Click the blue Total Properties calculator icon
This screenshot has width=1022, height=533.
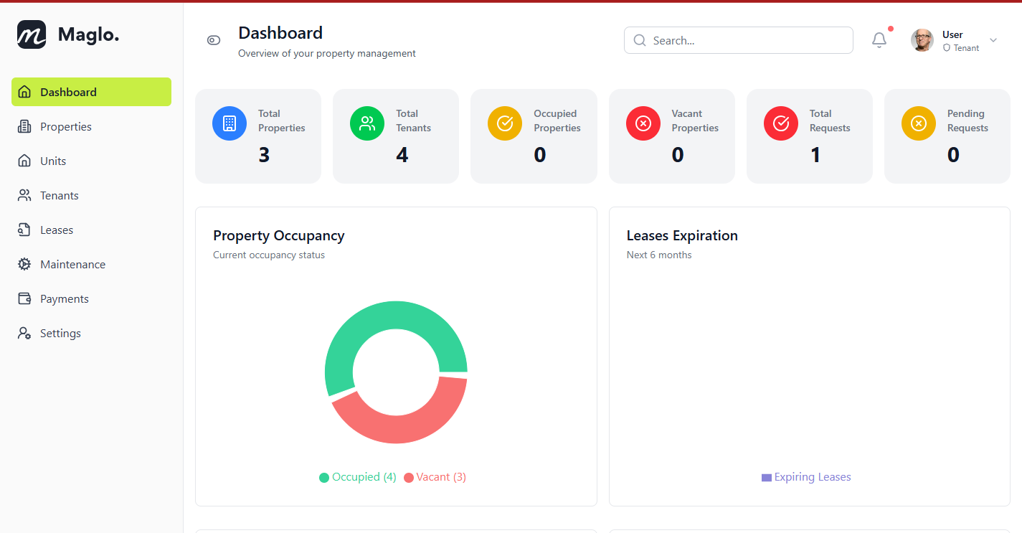(229, 123)
